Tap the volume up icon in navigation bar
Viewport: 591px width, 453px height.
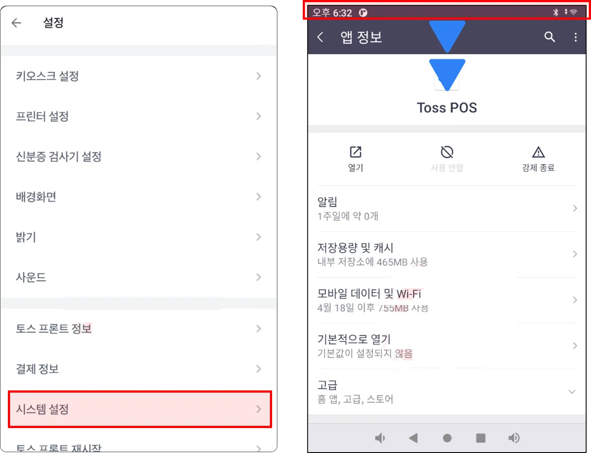pyautogui.click(x=514, y=438)
